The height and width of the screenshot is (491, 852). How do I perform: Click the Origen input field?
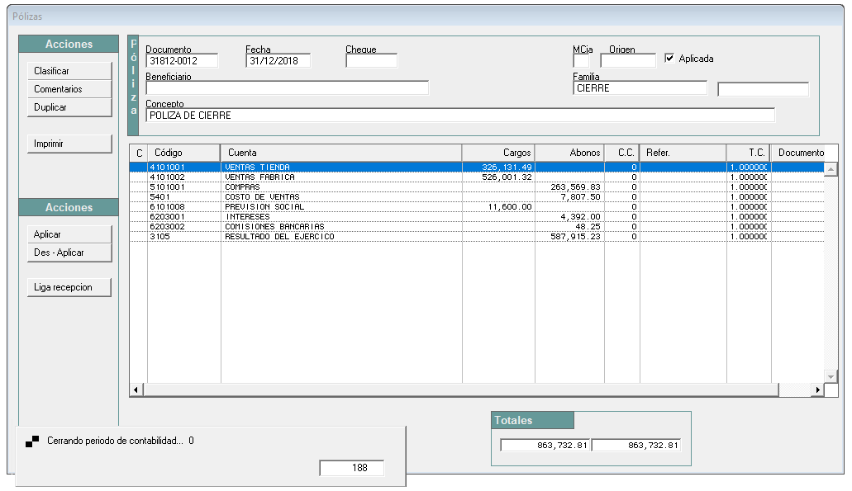tap(628, 61)
